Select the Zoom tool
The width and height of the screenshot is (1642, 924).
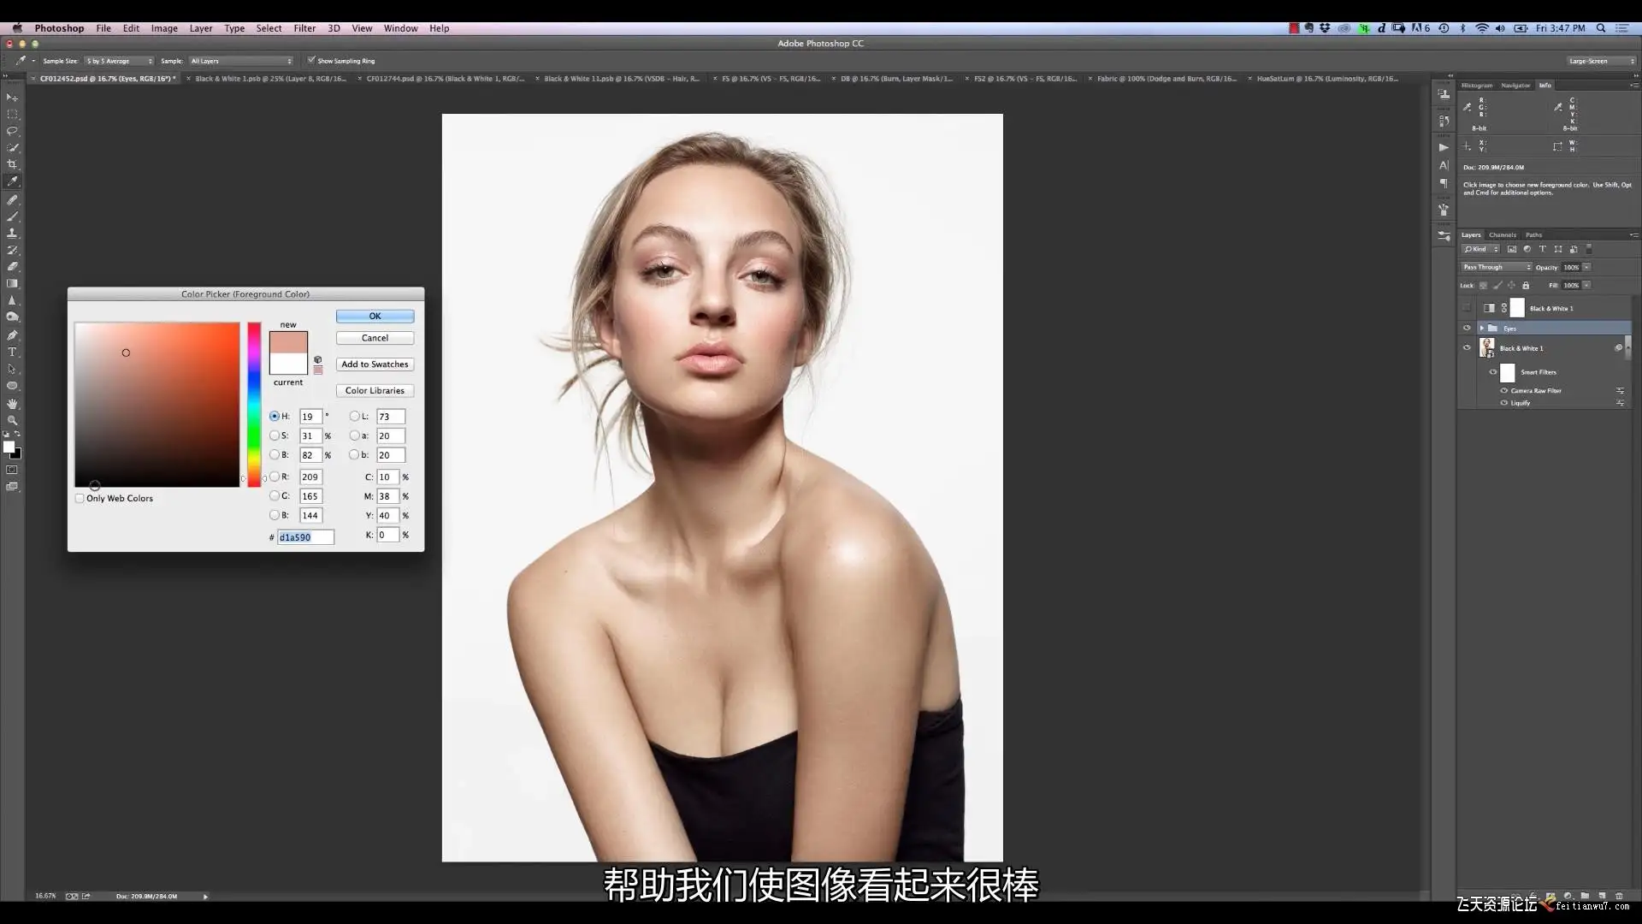click(12, 420)
